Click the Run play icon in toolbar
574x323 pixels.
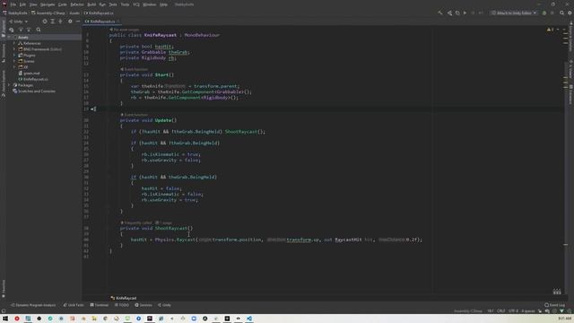pyautogui.click(x=465, y=13)
